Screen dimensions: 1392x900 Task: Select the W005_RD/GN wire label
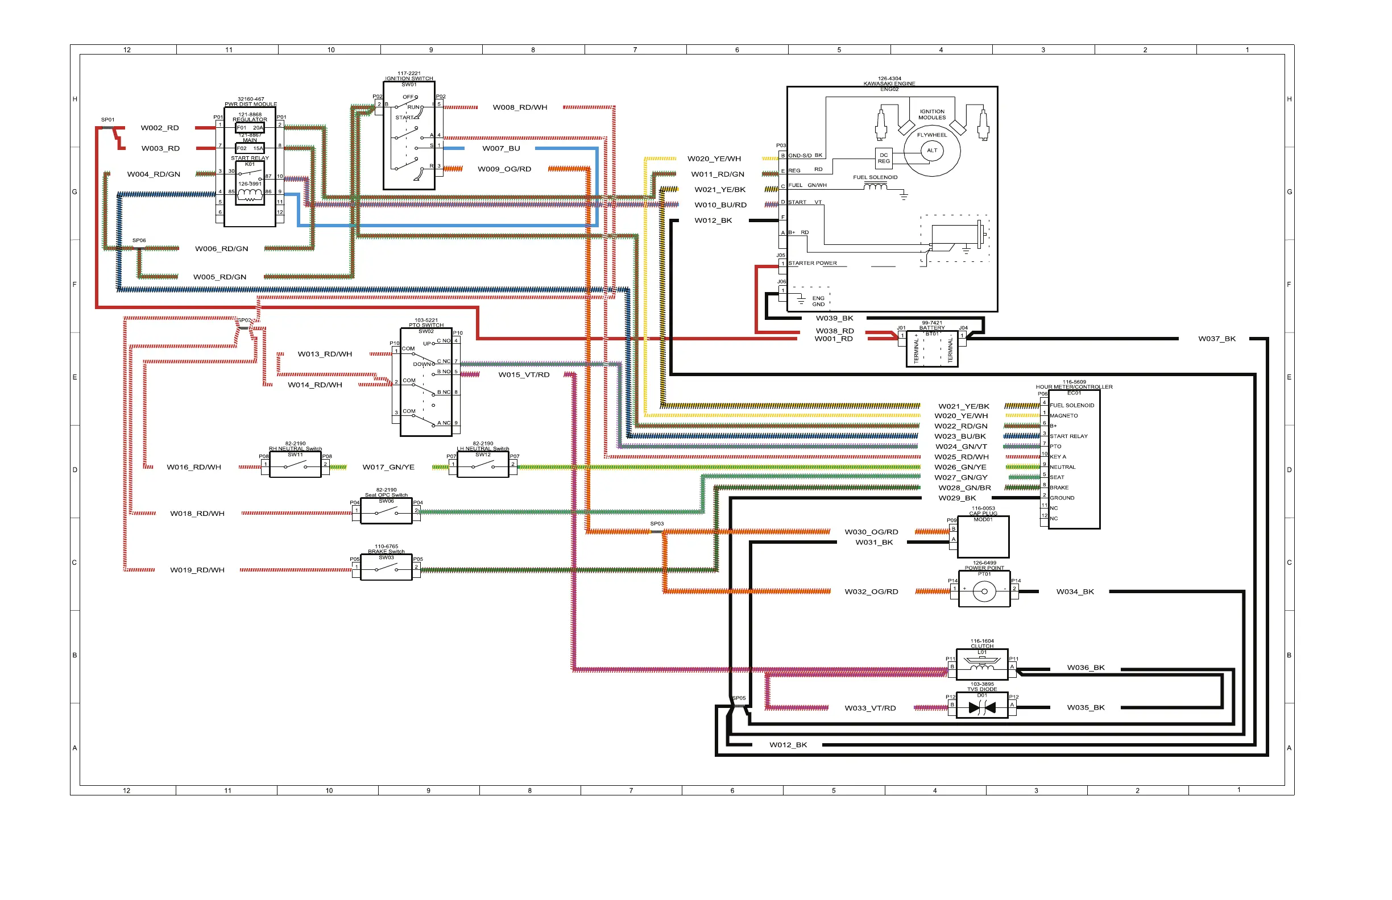click(x=220, y=277)
